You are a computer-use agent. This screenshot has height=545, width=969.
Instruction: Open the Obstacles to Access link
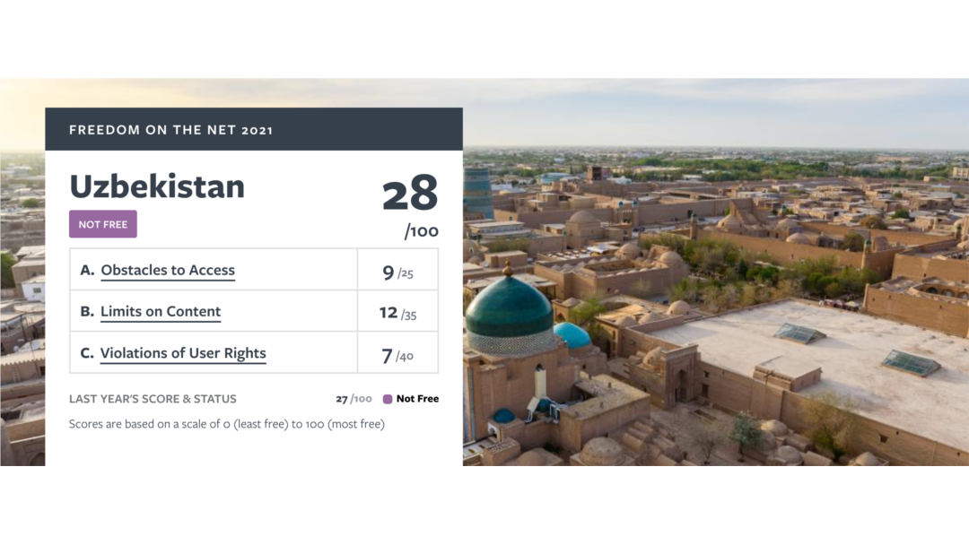[168, 271]
